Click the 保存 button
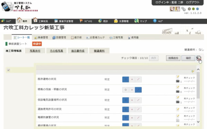 (x=154, y=58)
